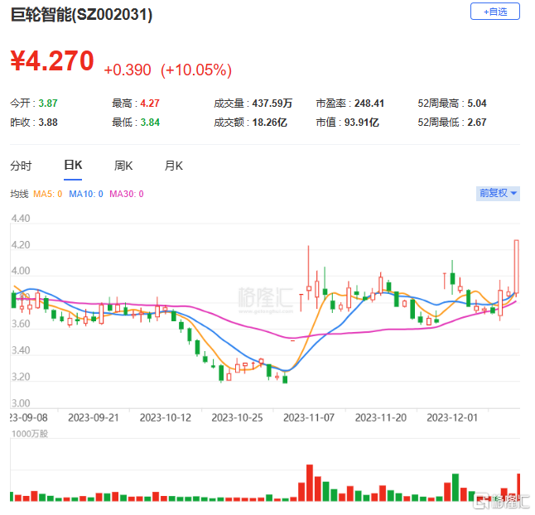This screenshot has height=515, width=535.
Task: Click the 今开 value 3.87
Action: click(x=48, y=103)
